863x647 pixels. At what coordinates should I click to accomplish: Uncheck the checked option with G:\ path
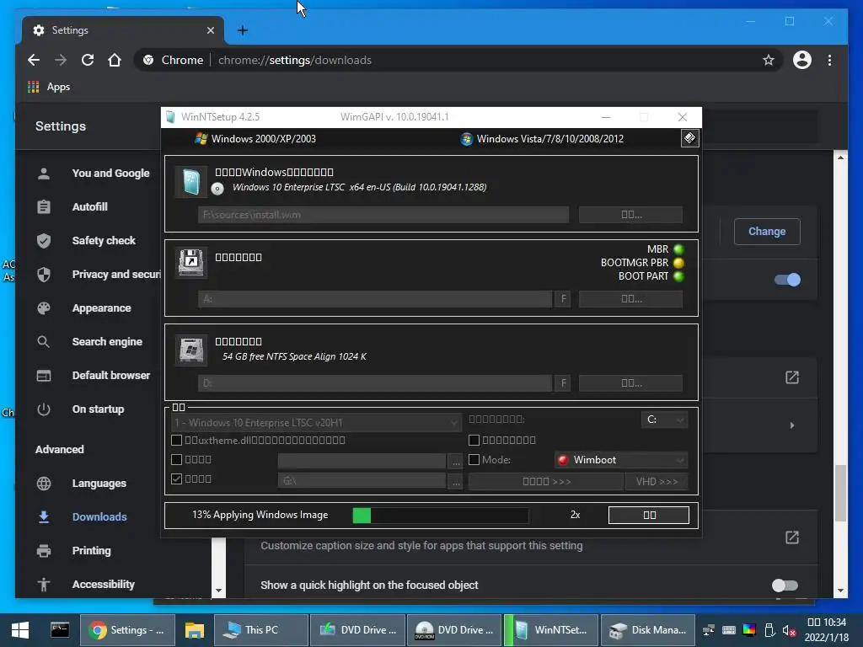[177, 479]
